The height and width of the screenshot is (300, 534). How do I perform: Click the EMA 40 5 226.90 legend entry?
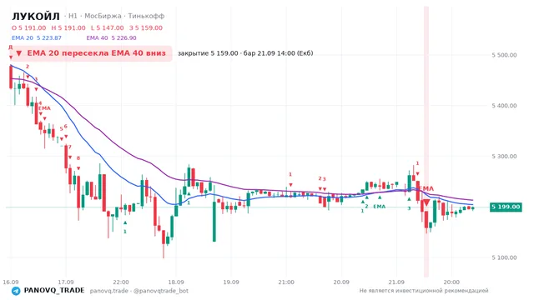[111, 38]
